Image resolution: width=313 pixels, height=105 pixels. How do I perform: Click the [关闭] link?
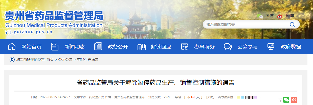click(210, 97)
